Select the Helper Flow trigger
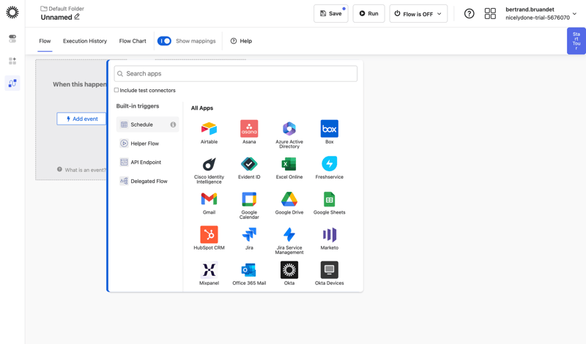 pos(148,143)
